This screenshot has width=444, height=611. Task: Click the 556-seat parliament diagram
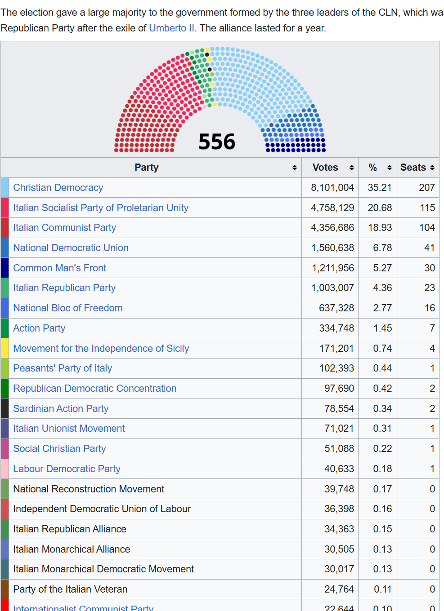[x=220, y=99]
